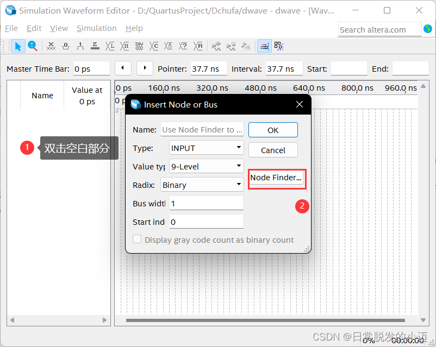436x347 pixels.
Task: Select the arrow selection tool
Action: tap(18, 46)
